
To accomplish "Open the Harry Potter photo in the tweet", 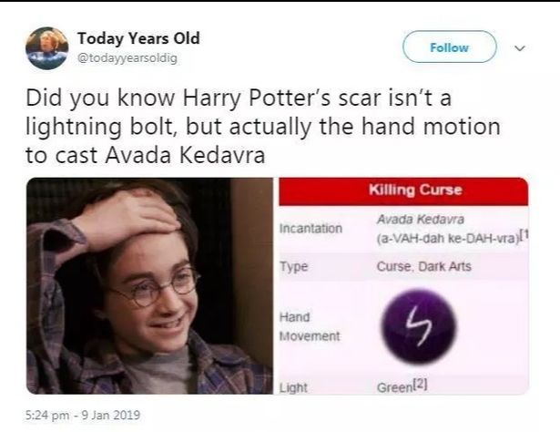I will point(149,286).
